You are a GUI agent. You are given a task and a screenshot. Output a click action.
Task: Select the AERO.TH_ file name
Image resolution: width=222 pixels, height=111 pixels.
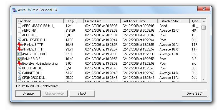[30, 35]
